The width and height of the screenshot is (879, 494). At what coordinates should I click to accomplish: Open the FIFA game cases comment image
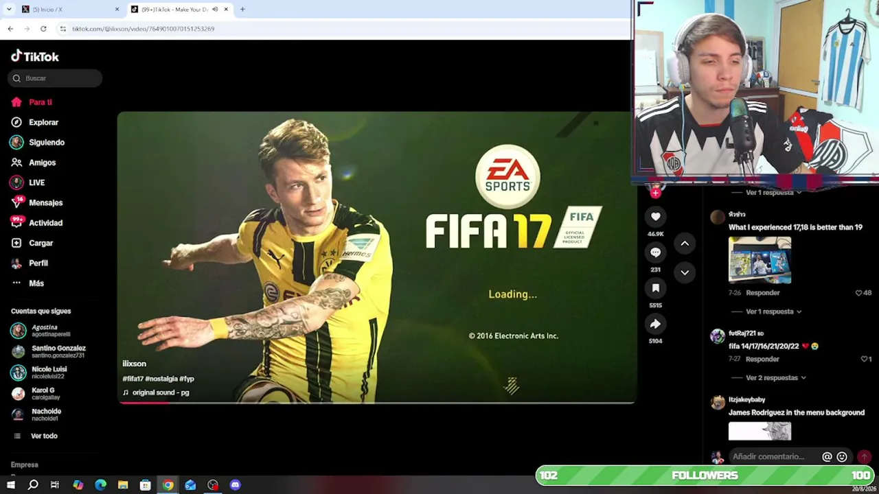pyautogui.click(x=760, y=260)
